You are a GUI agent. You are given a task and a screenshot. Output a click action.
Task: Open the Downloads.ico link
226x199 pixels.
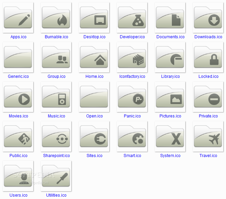click(208, 37)
